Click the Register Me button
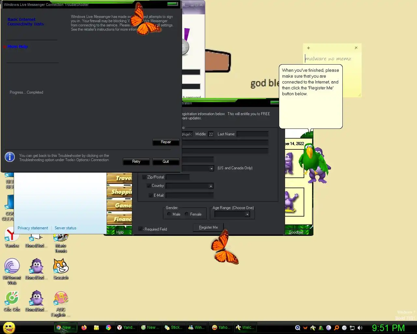 208,227
